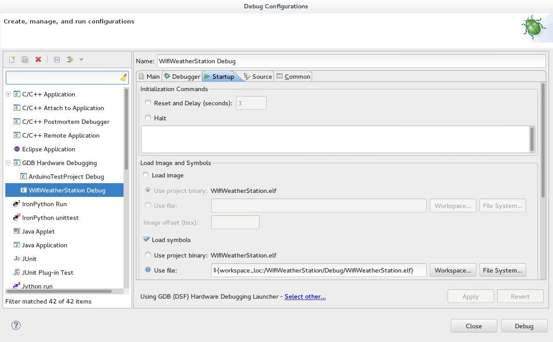Click the Select other launcher link
This screenshot has height=342, width=553.
(x=305, y=296)
